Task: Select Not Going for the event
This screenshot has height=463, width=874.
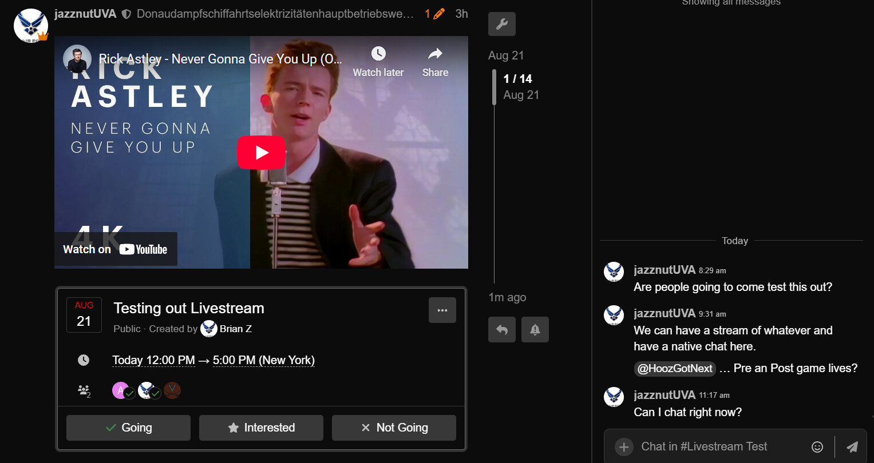Action: [394, 428]
